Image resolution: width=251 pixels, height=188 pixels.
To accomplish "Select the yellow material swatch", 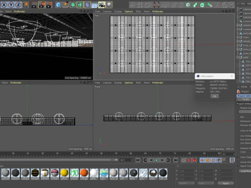I will pyautogui.click(x=64, y=173).
